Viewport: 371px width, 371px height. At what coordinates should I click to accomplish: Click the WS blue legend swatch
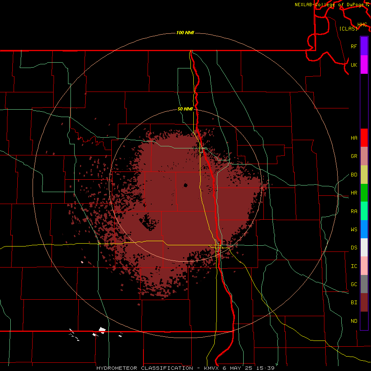click(364, 229)
